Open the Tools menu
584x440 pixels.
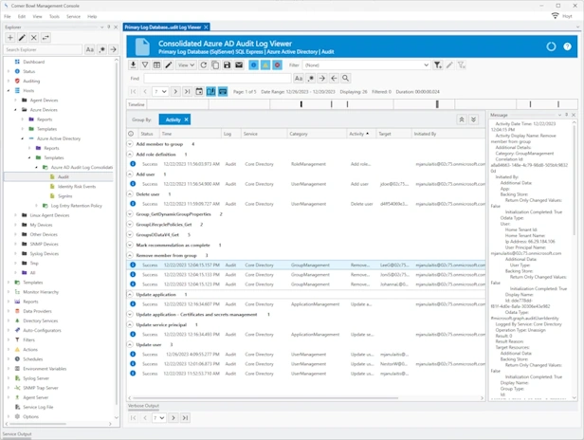tap(54, 16)
